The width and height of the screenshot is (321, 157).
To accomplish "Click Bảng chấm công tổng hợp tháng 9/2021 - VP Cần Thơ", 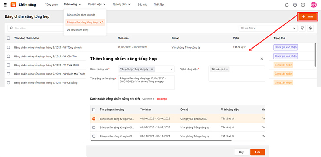I will pyautogui.click(x=46, y=56).
